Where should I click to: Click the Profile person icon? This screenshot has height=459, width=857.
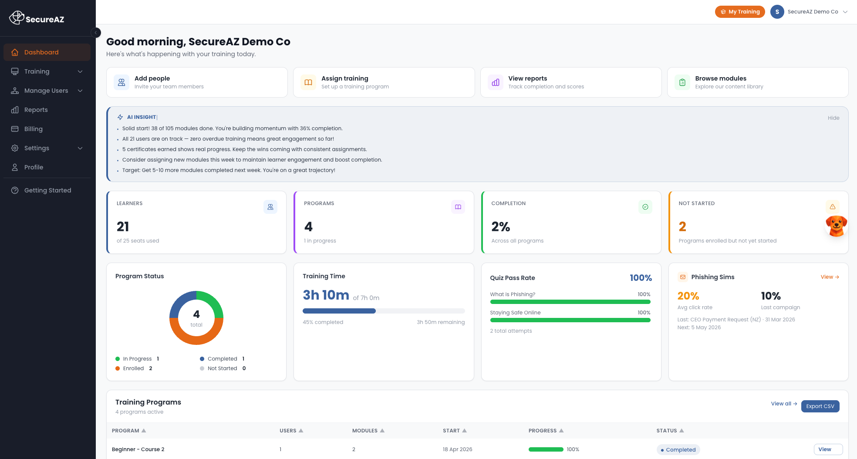pyautogui.click(x=15, y=167)
